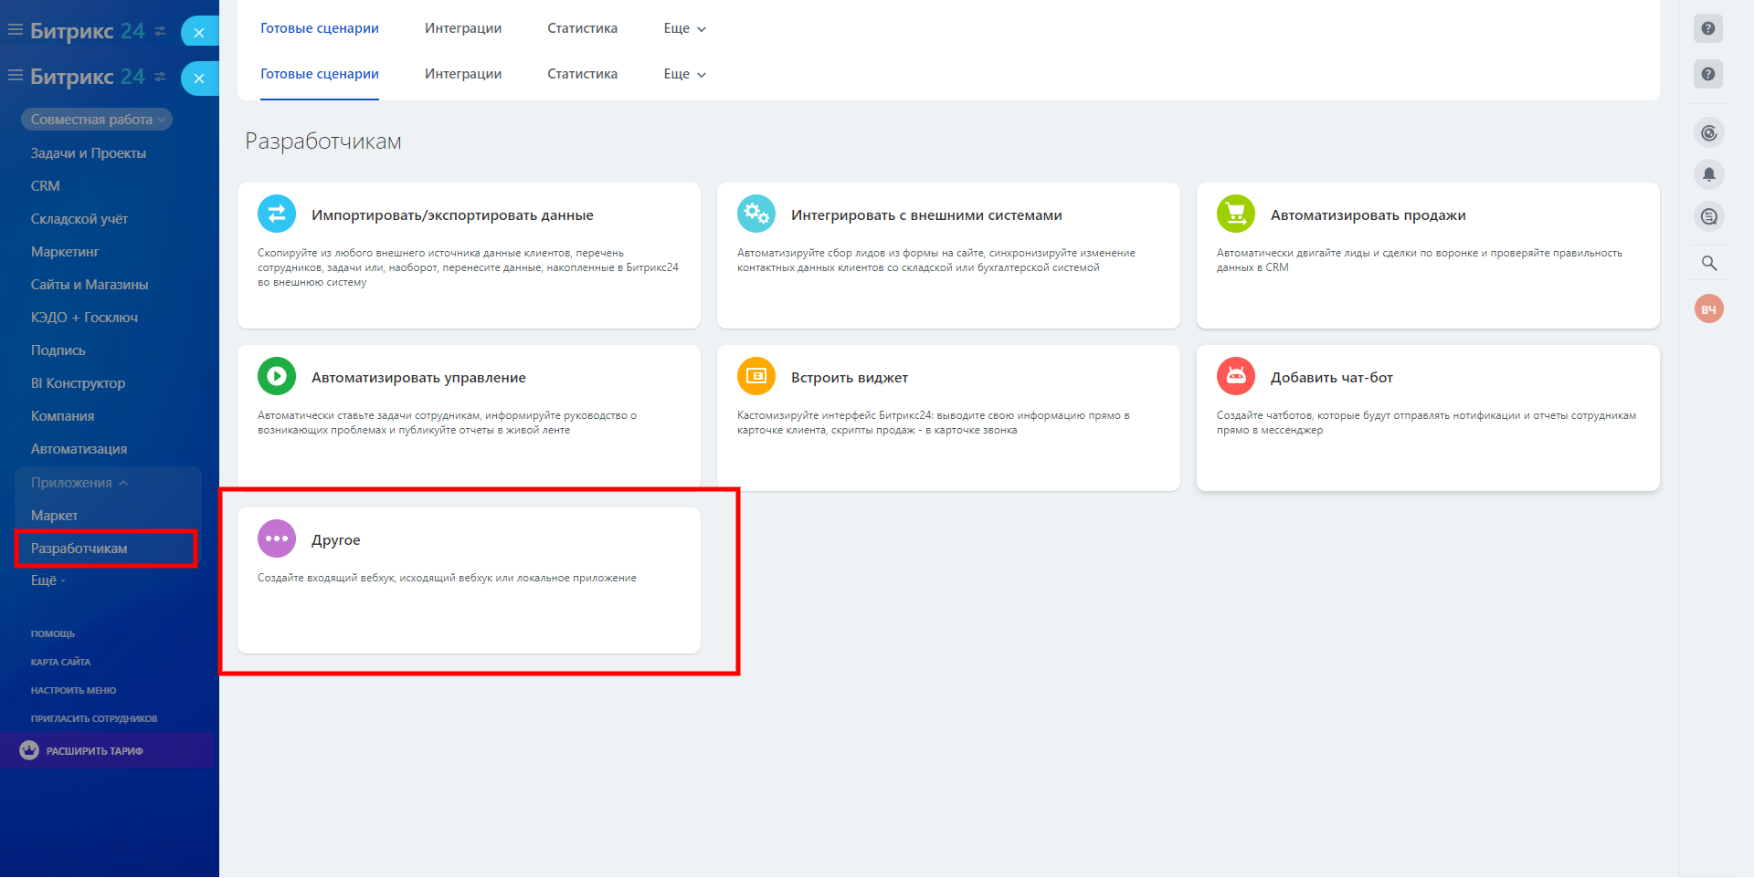Open BI Конструктор in sidebar

[x=79, y=383]
